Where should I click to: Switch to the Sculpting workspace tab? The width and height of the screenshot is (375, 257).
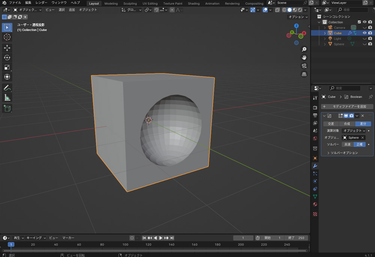click(130, 3)
